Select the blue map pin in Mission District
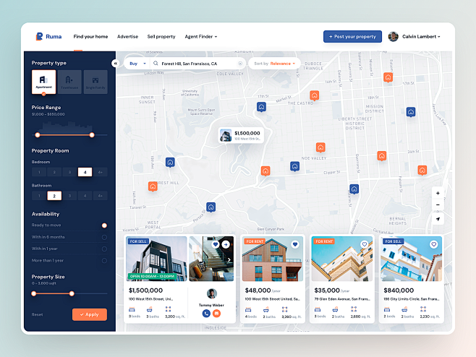This screenshot has height=357, width=476. [411, 112]
